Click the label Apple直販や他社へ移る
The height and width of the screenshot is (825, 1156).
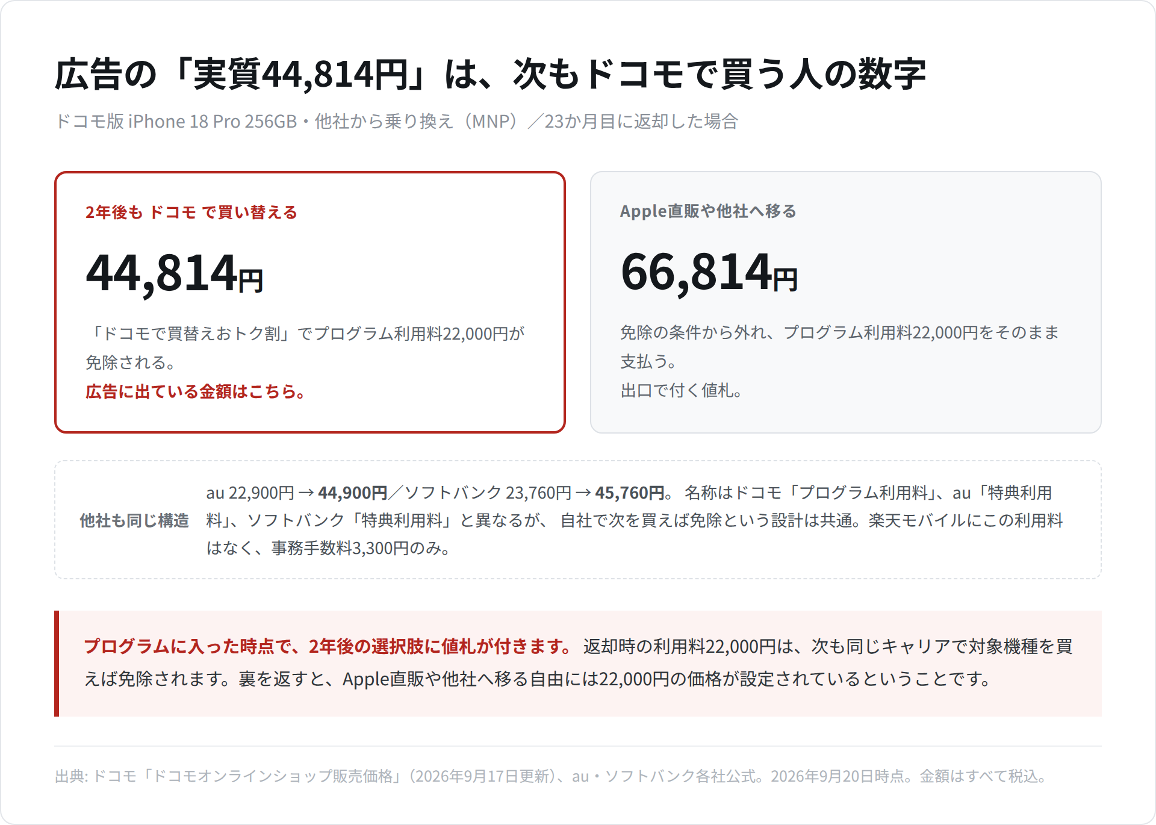click(708, 211)
